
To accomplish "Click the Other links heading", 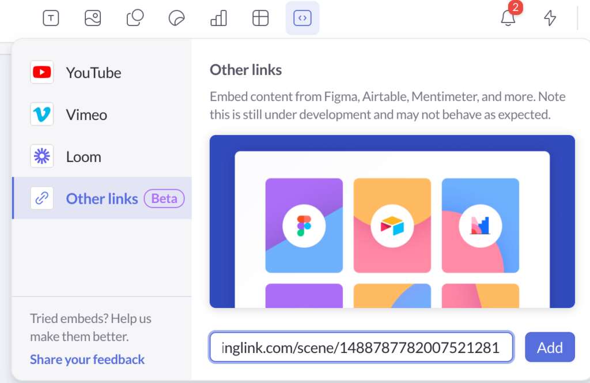I will point(245,70).
